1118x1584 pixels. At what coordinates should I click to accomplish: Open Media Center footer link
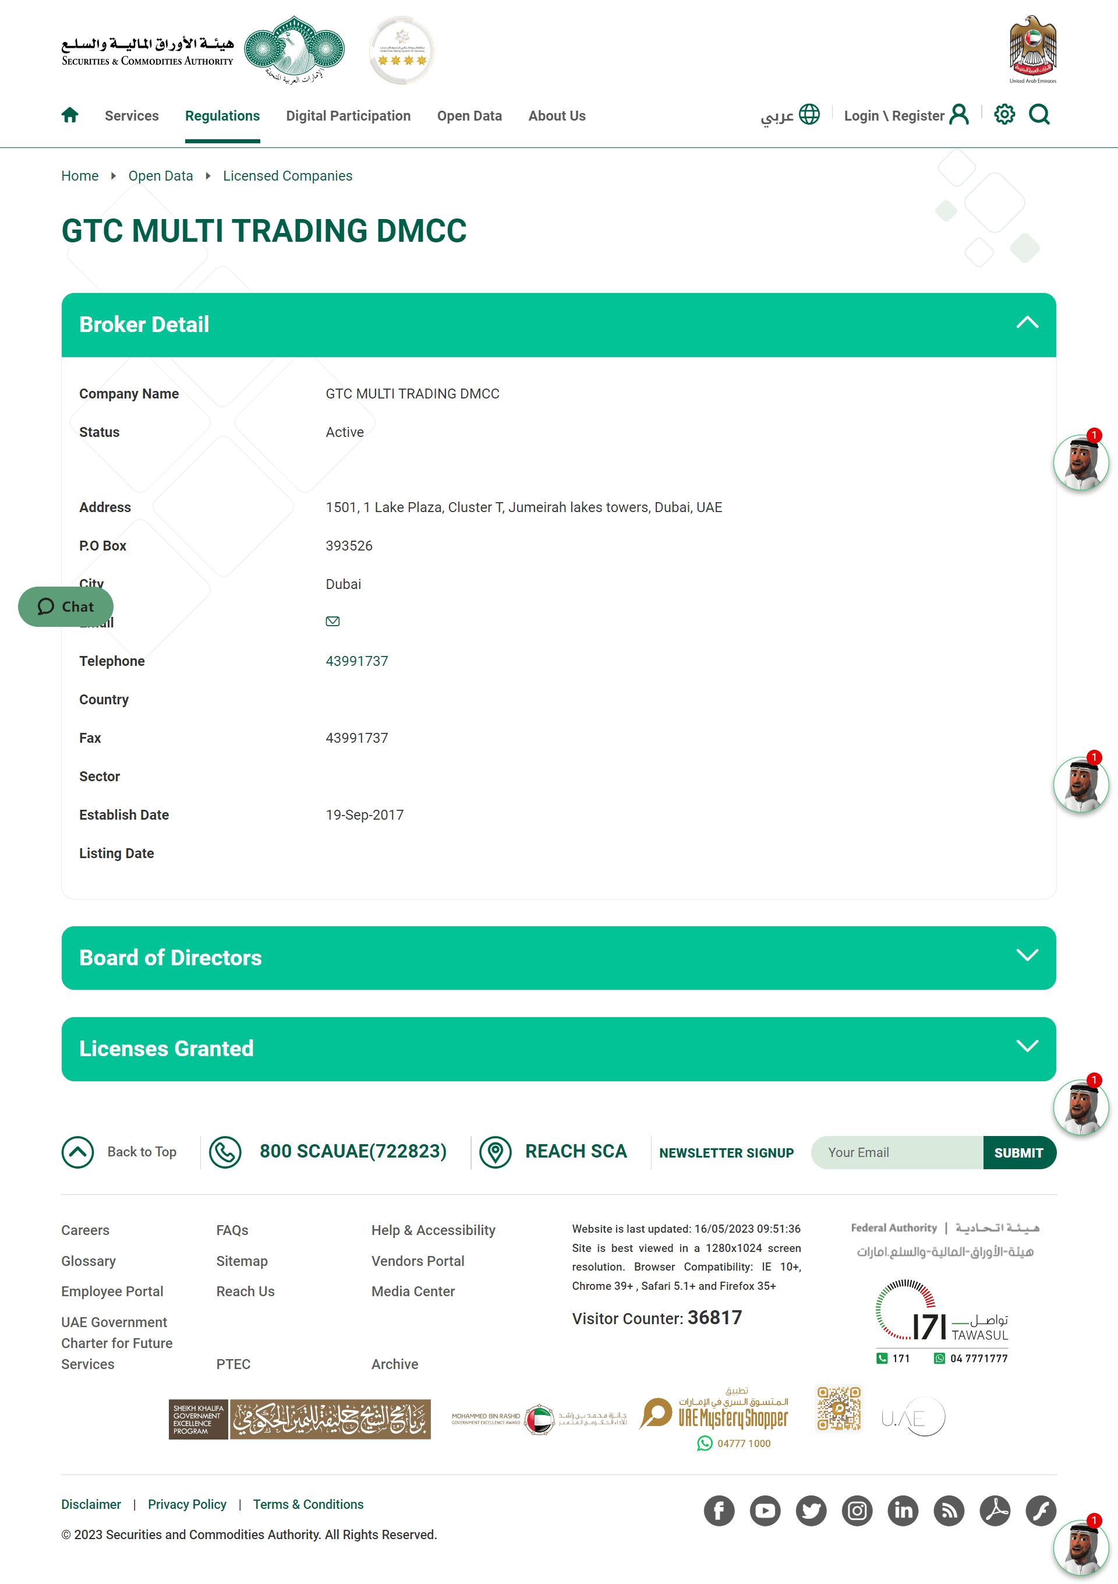point(413,1292)
